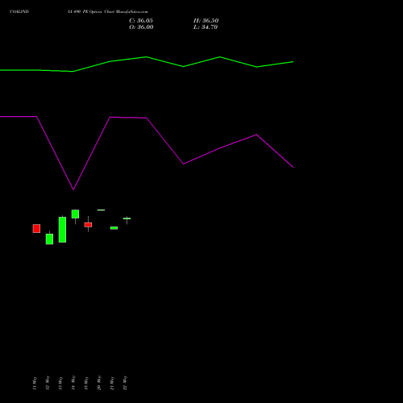
Task: Click the tall green candlestick for 13 May
Action: coord(62,230)
